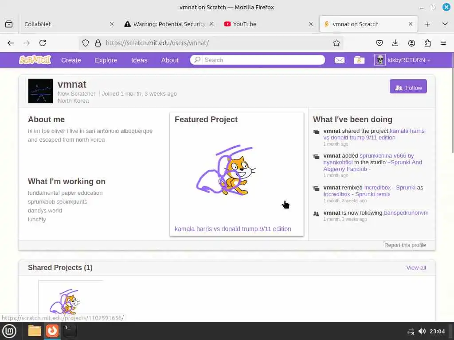
Task: Go to the Scratch logo homepage
Action: [35, 60]
